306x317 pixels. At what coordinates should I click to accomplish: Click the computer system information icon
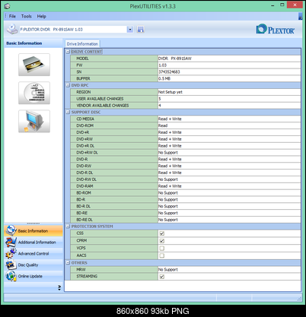[x=34, y=121]
